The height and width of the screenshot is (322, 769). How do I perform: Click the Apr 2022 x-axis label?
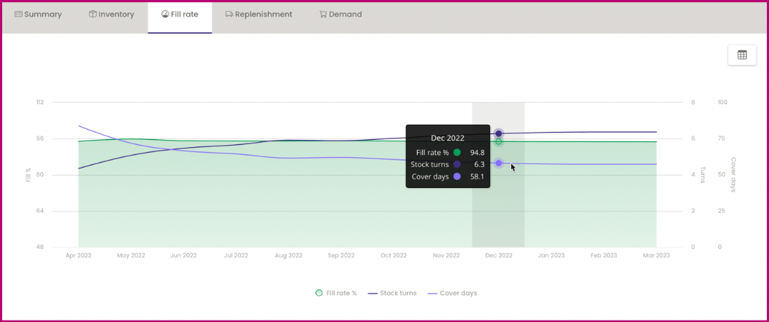pos(78,256)
